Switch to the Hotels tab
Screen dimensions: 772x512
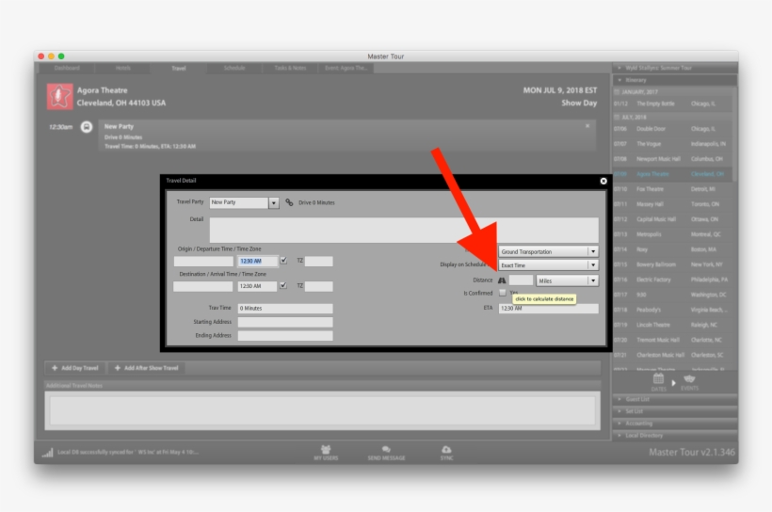click(x=122, y=68)
